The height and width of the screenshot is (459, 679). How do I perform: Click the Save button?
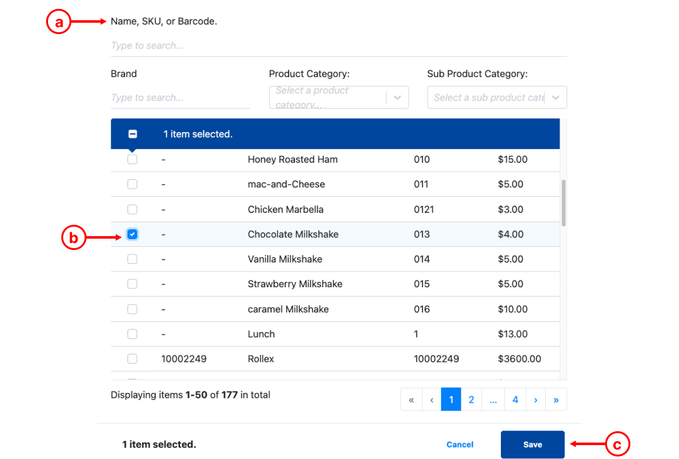click(x=532, y=444)
